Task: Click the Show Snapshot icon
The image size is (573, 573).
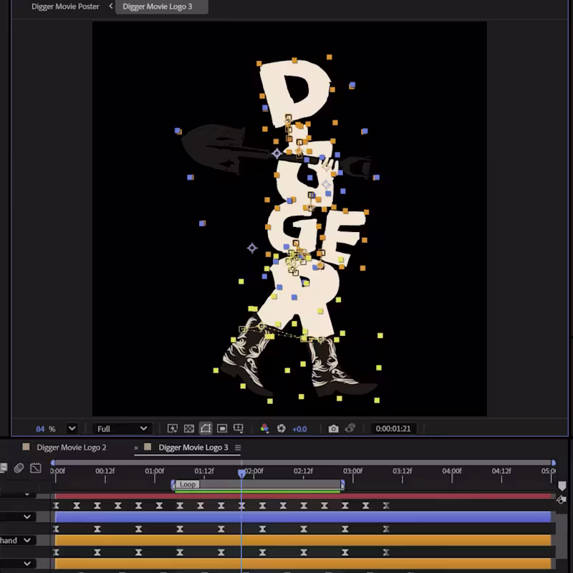Action: tap(350, 428)
